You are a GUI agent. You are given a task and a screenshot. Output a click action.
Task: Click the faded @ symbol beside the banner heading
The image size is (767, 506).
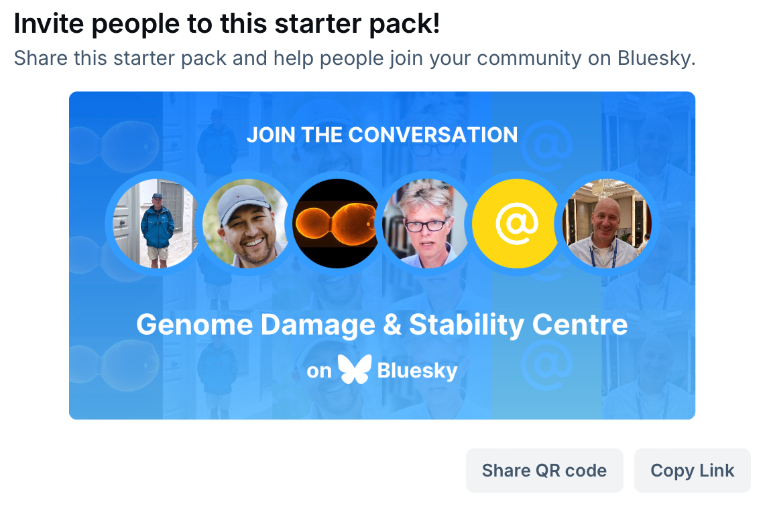[x=549, y=144]
